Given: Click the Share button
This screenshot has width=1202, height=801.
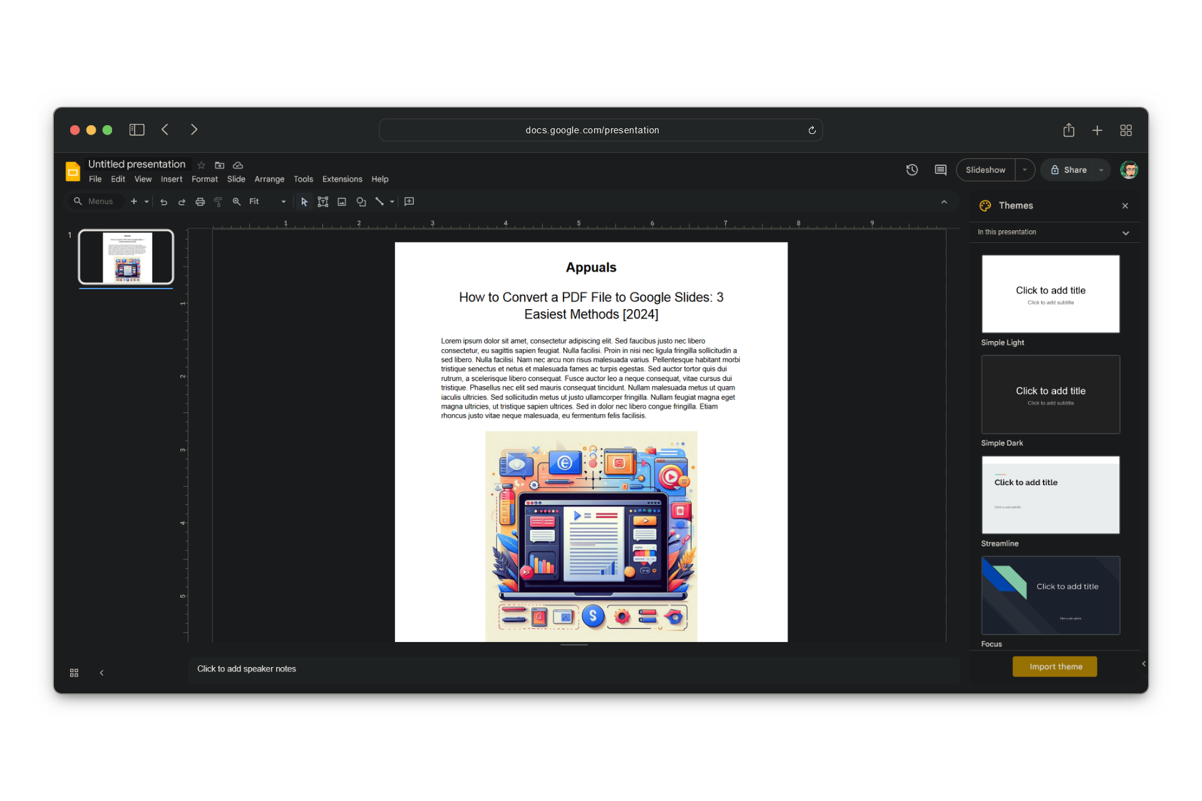Looking at the screenshot, I should 1069,170.
